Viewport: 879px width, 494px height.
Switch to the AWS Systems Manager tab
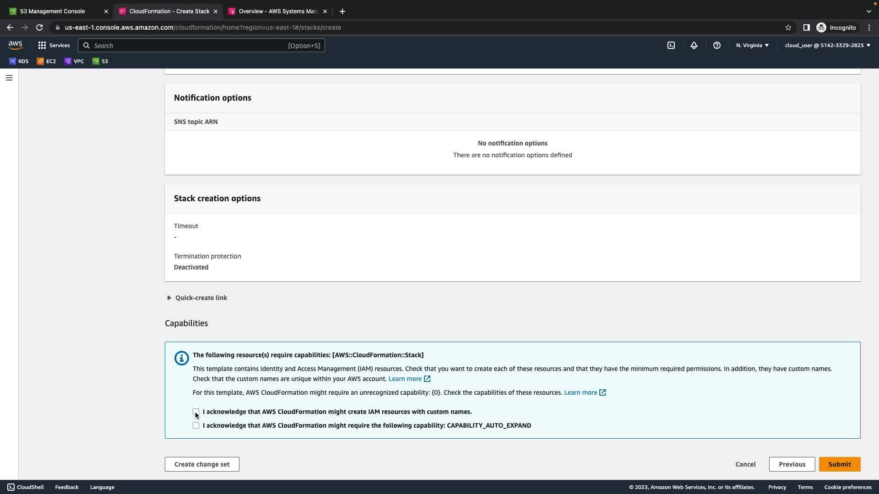(277, 11)
